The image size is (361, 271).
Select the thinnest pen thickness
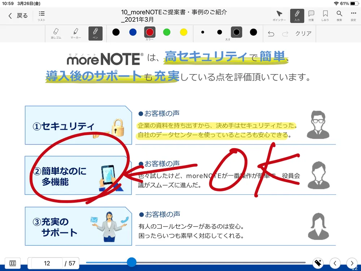pos(203,32)
